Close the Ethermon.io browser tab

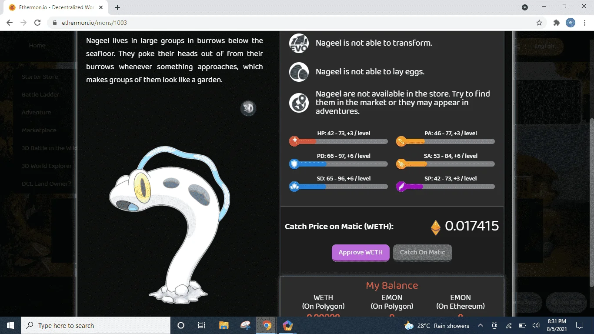point(101,7)
